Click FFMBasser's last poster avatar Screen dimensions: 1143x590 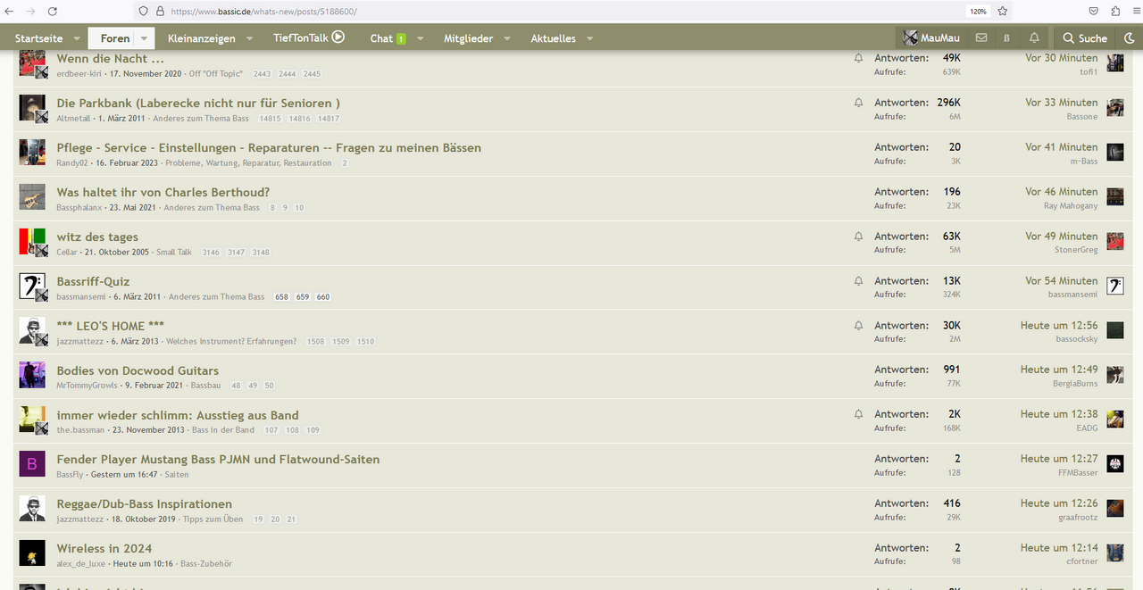pyautogui.click(x=1115, y=464)
